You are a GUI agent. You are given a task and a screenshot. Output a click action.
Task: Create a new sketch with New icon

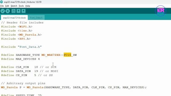14,11
